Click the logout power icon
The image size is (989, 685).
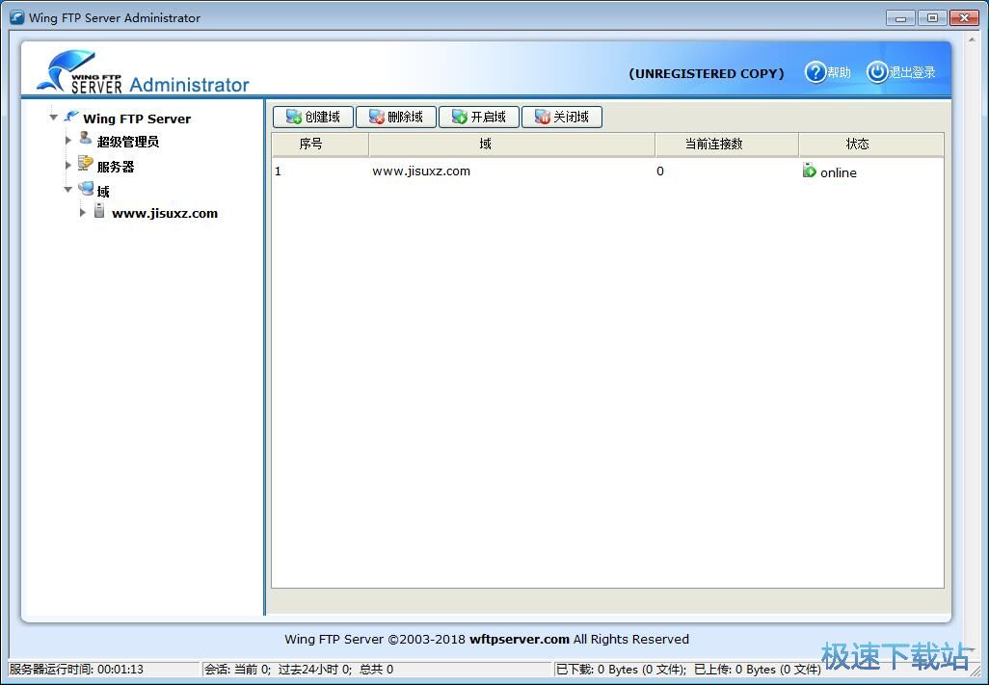pyautogui.click(x=876, y=72)
